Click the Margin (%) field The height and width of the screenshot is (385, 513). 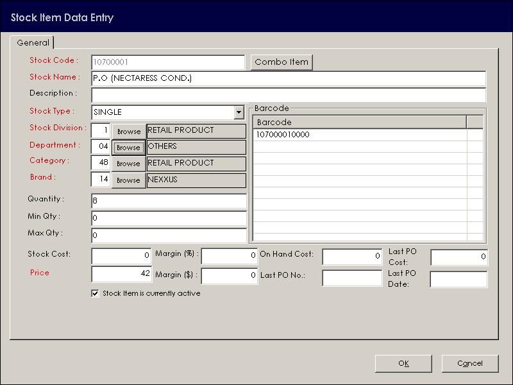(230, 255)
